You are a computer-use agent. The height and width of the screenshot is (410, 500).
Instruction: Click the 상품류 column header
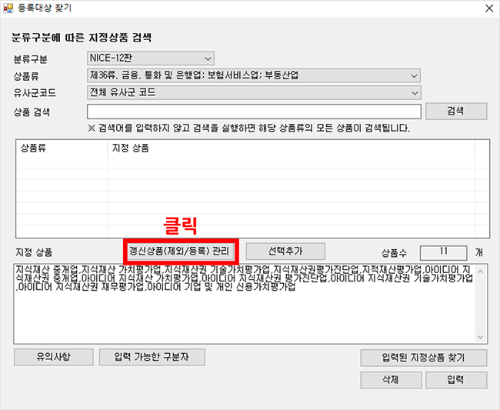coord(62,148)
